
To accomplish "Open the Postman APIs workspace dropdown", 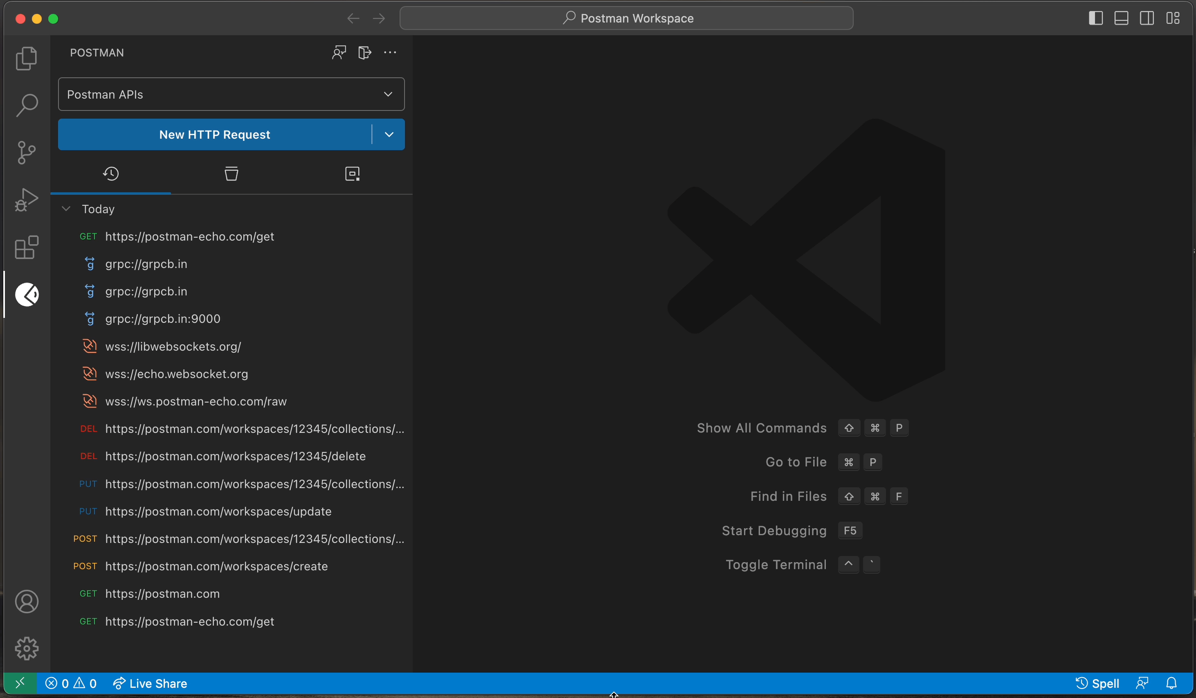I will coord(231,94).
